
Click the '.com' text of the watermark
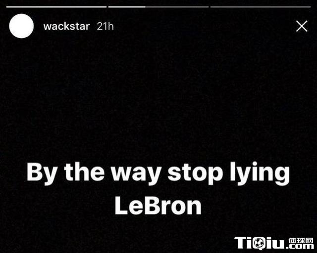(299, 247)
